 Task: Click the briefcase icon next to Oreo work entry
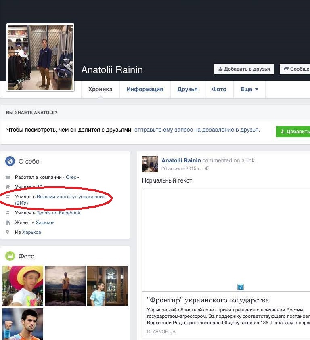[x=8, y=177]
